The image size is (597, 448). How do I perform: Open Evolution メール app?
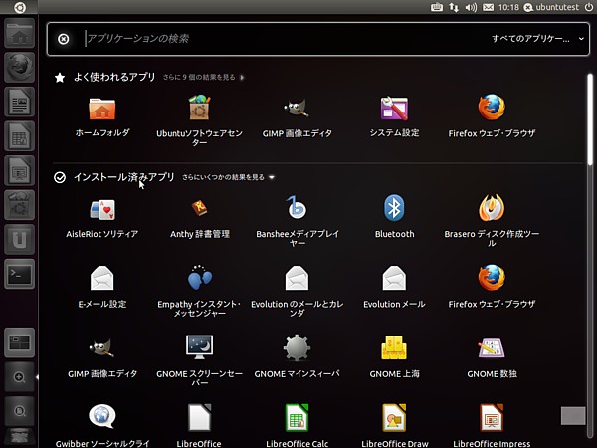point(394,278)
